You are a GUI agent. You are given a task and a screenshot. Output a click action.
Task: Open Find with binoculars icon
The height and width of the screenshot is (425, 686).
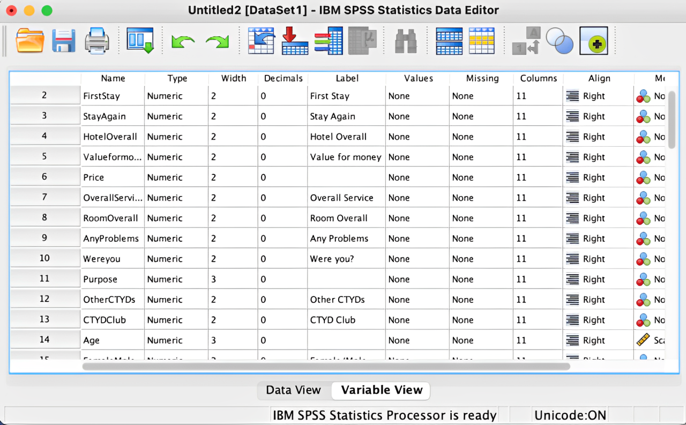coord(406,41)
